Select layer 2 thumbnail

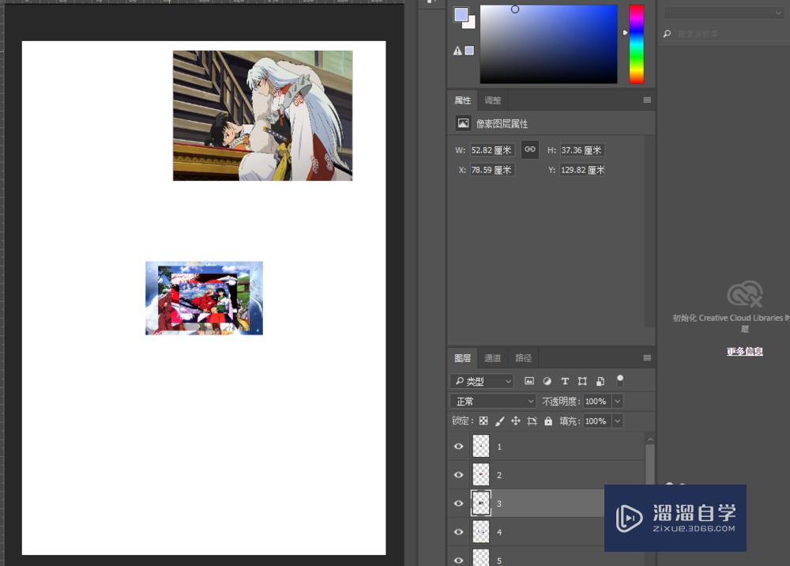tap(480, 475)
